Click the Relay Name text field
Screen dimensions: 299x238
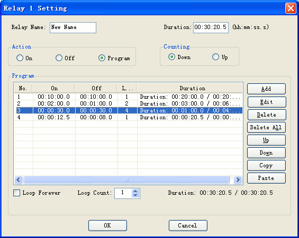73,28
